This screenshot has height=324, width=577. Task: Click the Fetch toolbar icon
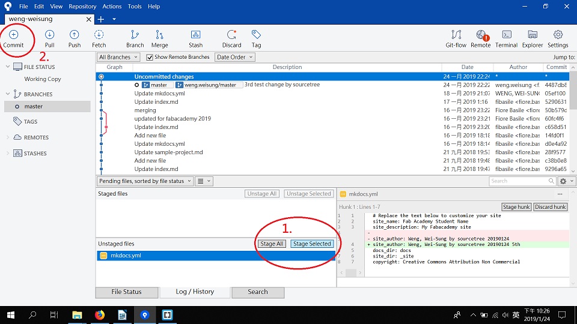99,39
